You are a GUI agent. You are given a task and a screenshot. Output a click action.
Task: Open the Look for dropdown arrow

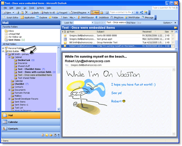(x=92, y=23)
